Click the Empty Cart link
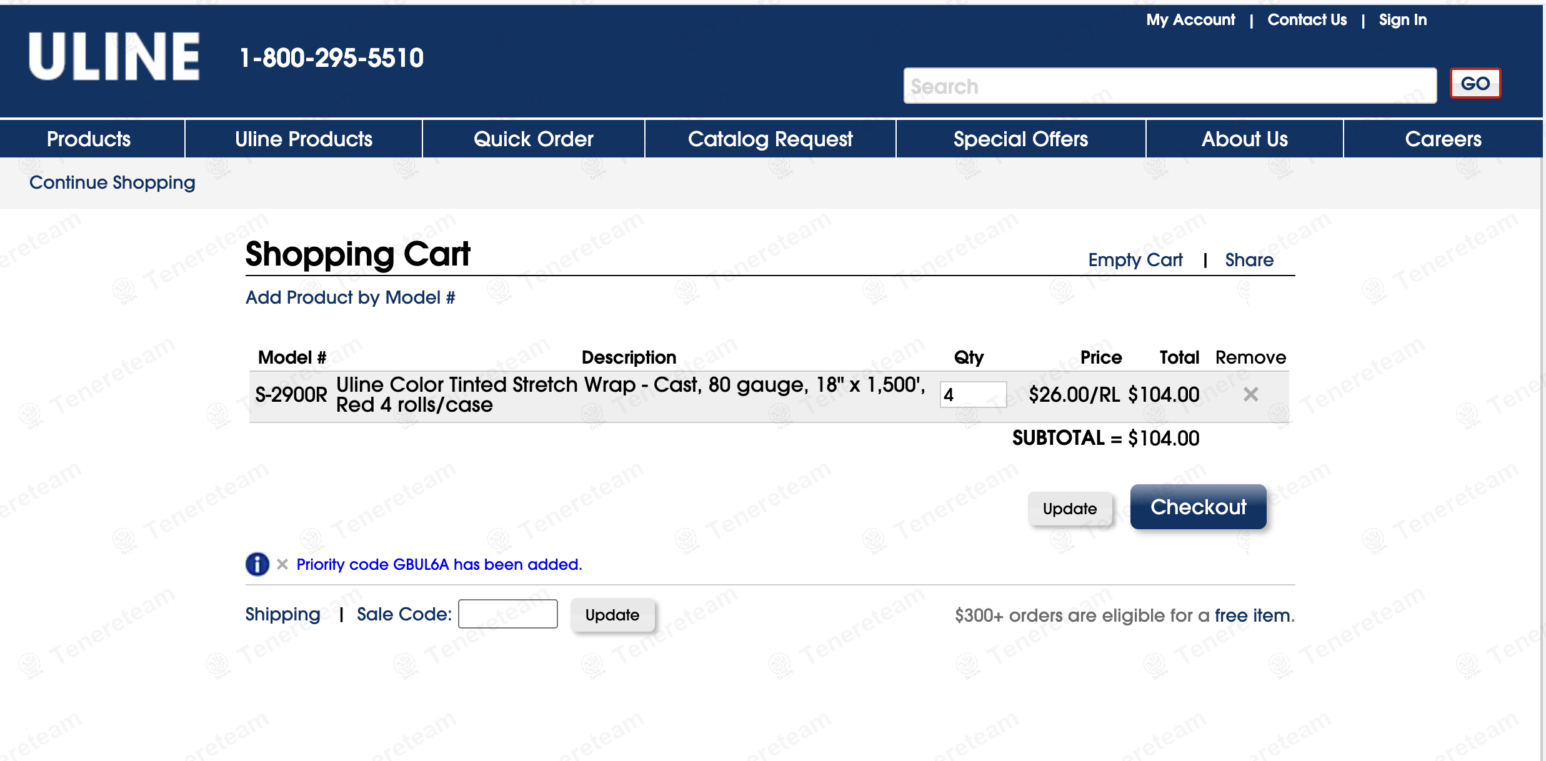 click(x=1135, y=260)
